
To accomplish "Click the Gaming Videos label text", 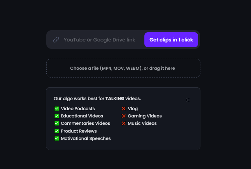I will tap(144, 116).
